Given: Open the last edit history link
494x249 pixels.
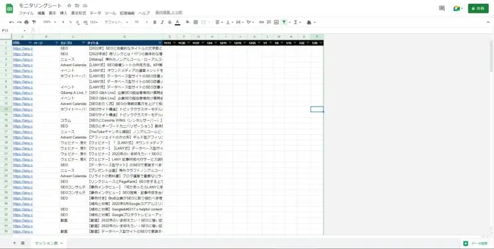Looking at the screenshot, I should (169, 13).
